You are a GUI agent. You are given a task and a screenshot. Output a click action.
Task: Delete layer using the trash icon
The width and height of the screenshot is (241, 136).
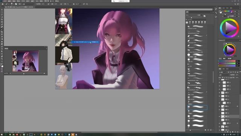237,132
